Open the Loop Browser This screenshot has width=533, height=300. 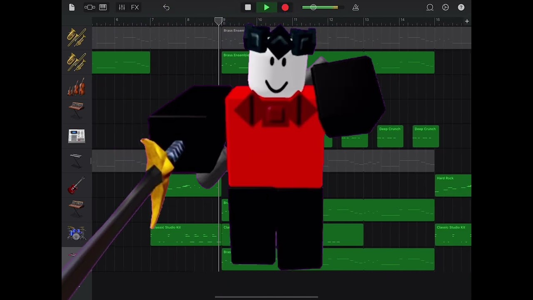click(x=430, y=7)
